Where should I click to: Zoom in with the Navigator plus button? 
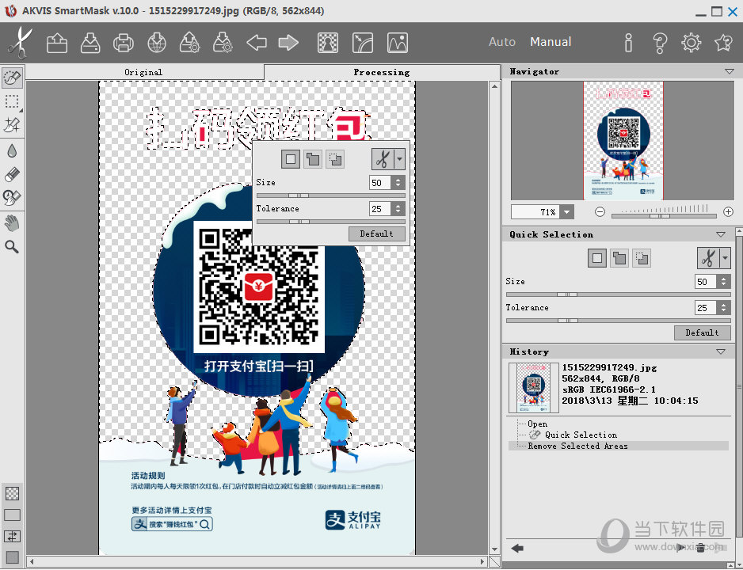(x=728, y=212)
